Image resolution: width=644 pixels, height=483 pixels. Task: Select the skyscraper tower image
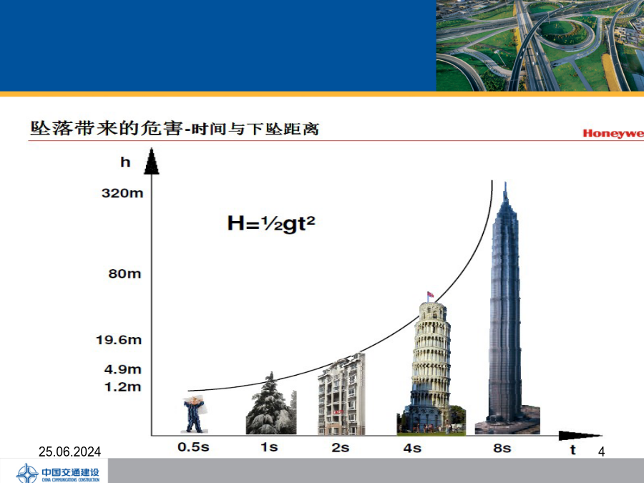[507, 308]
